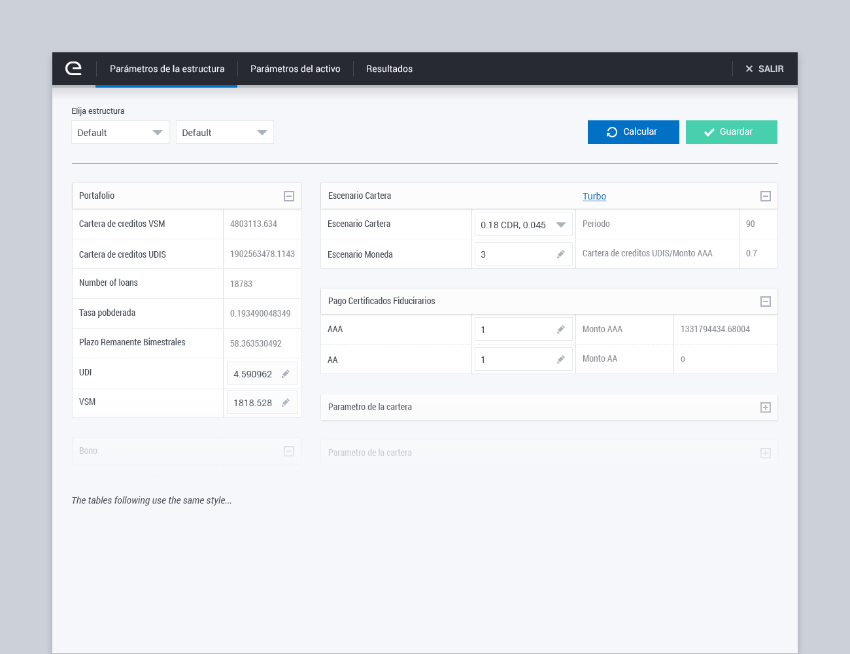Click the pencil icon in UDI field
The height and width of the screenshot is (654, 850).
pos(286,374)
